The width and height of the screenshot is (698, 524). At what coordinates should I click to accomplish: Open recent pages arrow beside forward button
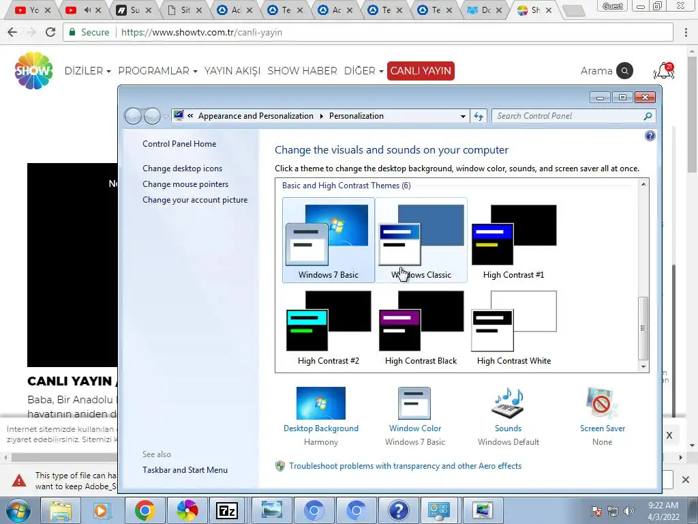tap(166, 117)
